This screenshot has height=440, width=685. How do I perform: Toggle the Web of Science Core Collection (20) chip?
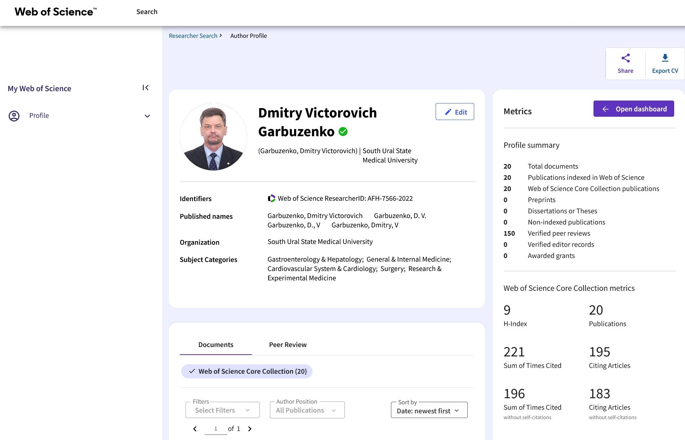click(247, 372)
